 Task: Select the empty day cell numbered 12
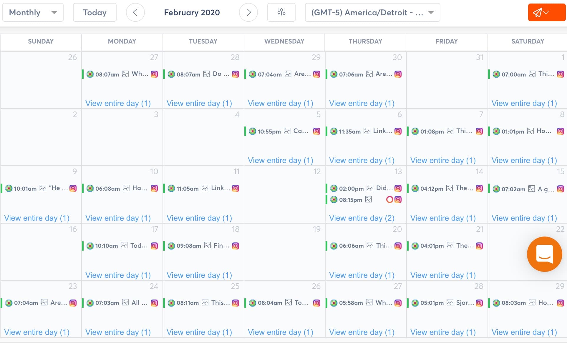point(284,194)
